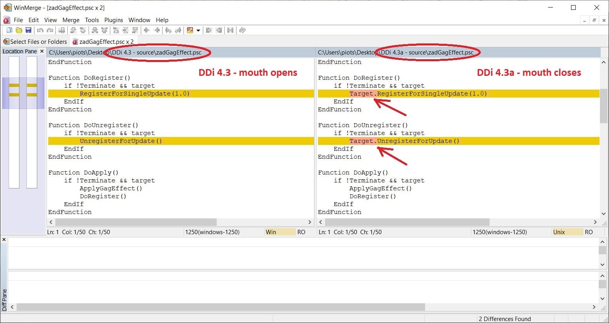The width and height of the screenshot is (609, 323).
Task: Open the View menu
Action: tap(51, 20)
